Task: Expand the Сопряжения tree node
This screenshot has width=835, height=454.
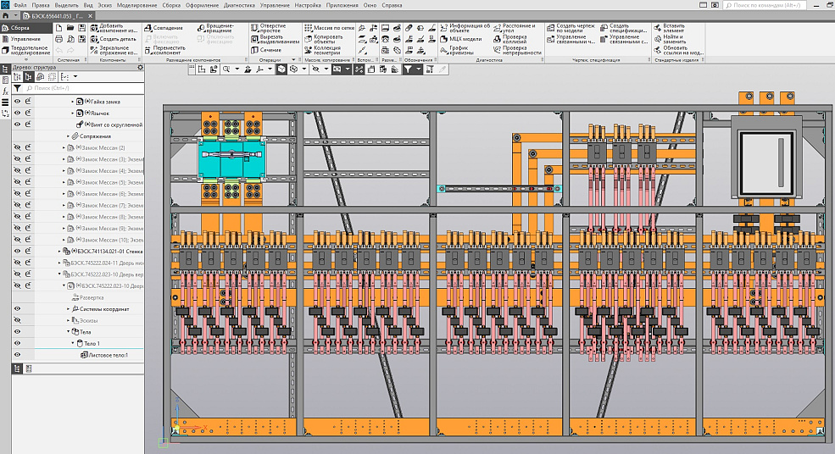Action: coord(68,136)
